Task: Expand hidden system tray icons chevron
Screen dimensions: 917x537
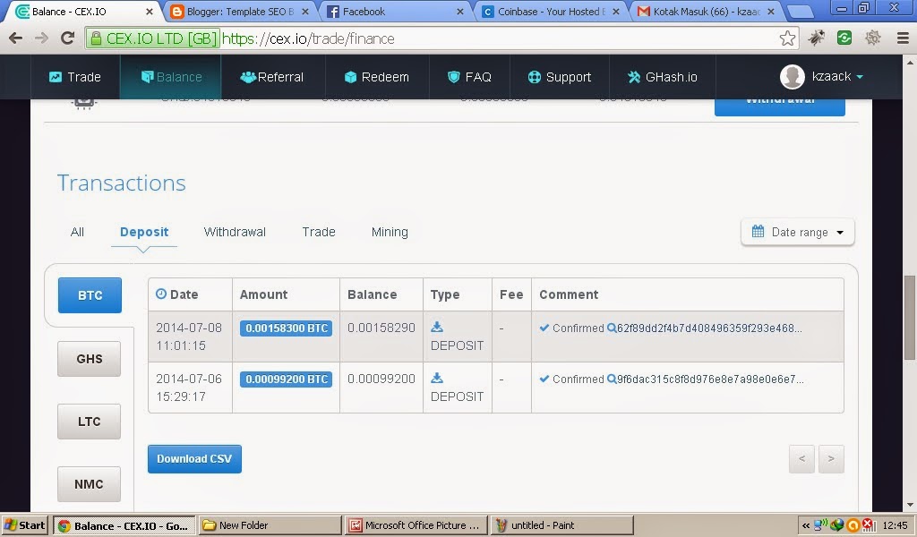Action: [805, 526]
